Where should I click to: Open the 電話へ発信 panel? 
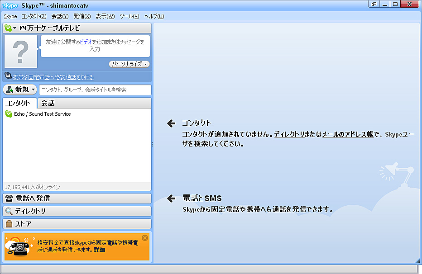coord(77,198)
